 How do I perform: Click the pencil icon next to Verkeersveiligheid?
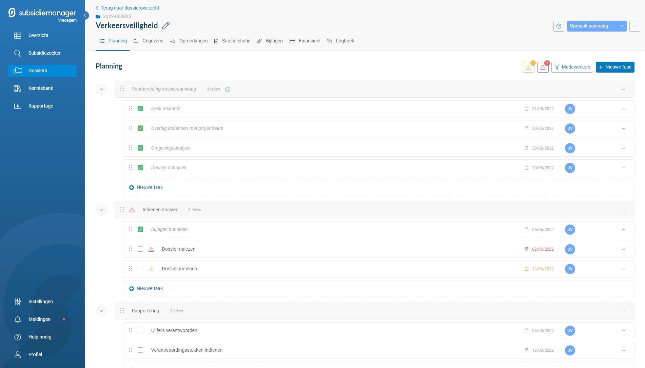pos(166,26)
